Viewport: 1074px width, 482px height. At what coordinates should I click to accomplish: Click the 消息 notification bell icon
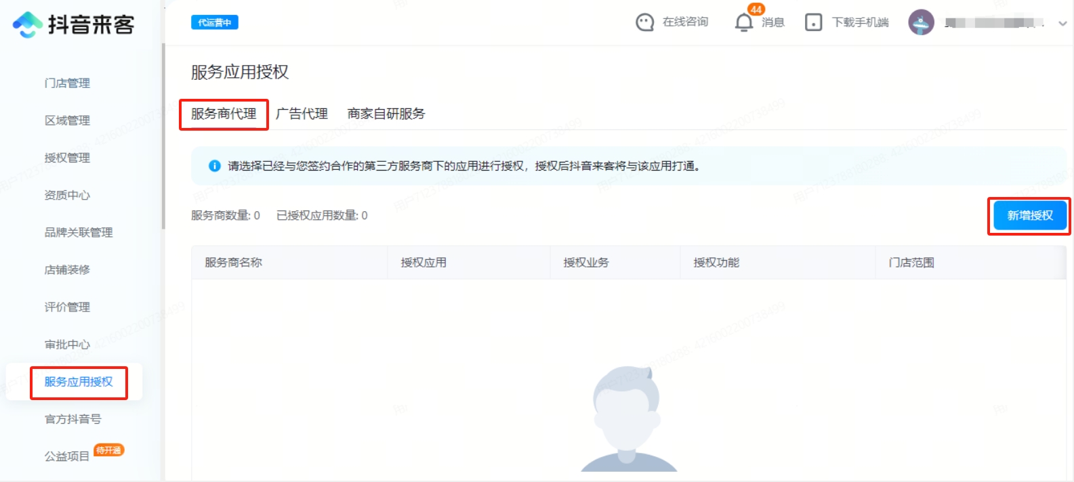coord(743,22)
